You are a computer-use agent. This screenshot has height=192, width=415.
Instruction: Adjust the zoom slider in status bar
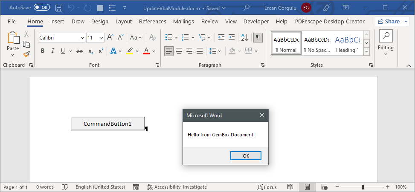[363, 187]
